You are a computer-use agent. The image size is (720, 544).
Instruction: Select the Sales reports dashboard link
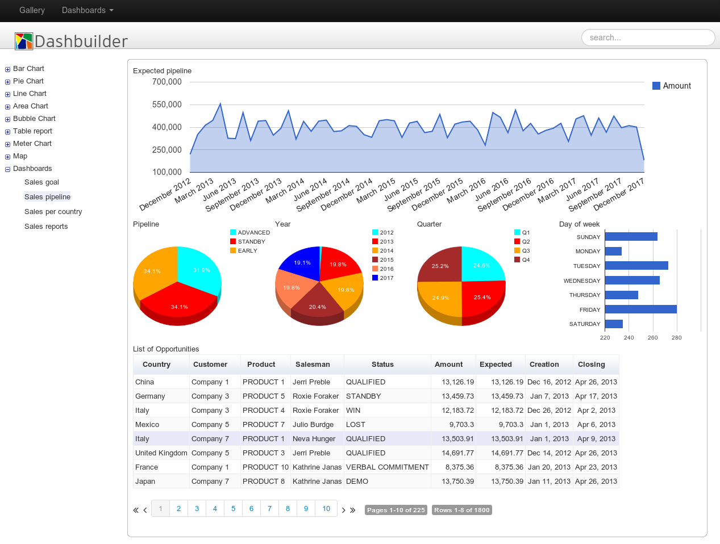tap(46, 227)
